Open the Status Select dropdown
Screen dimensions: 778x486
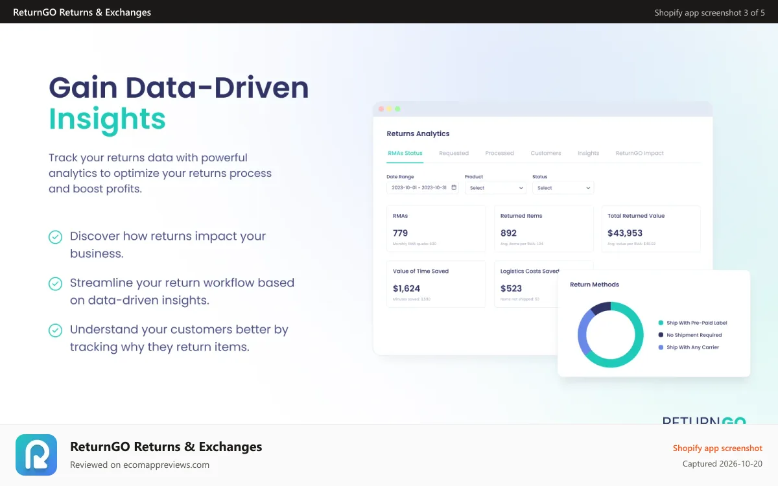coord(563,188)
